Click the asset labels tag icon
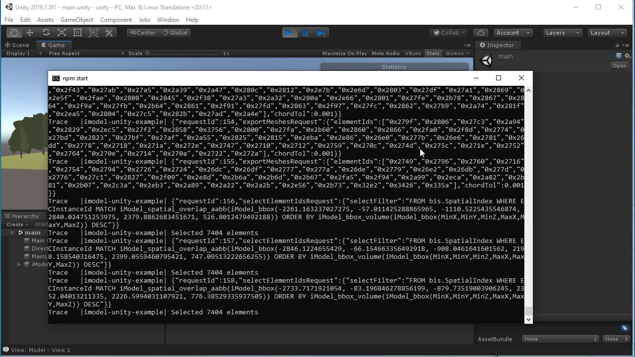The height and width of the screenshot is (357, 635). [625, 328]
